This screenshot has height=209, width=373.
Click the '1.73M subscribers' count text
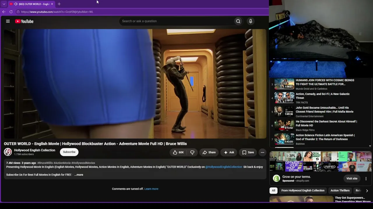(x=24, y=154)
